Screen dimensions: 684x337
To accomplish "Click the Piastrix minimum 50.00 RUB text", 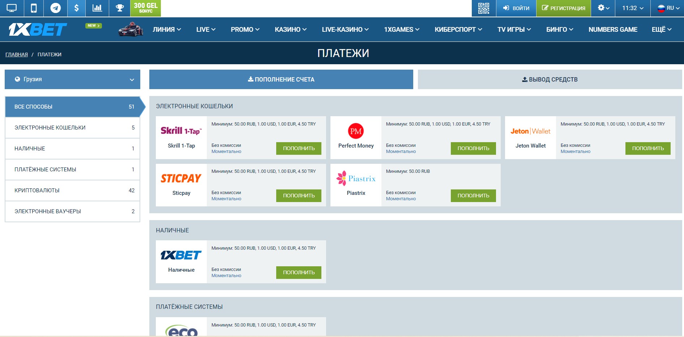I will click(408, 171).
